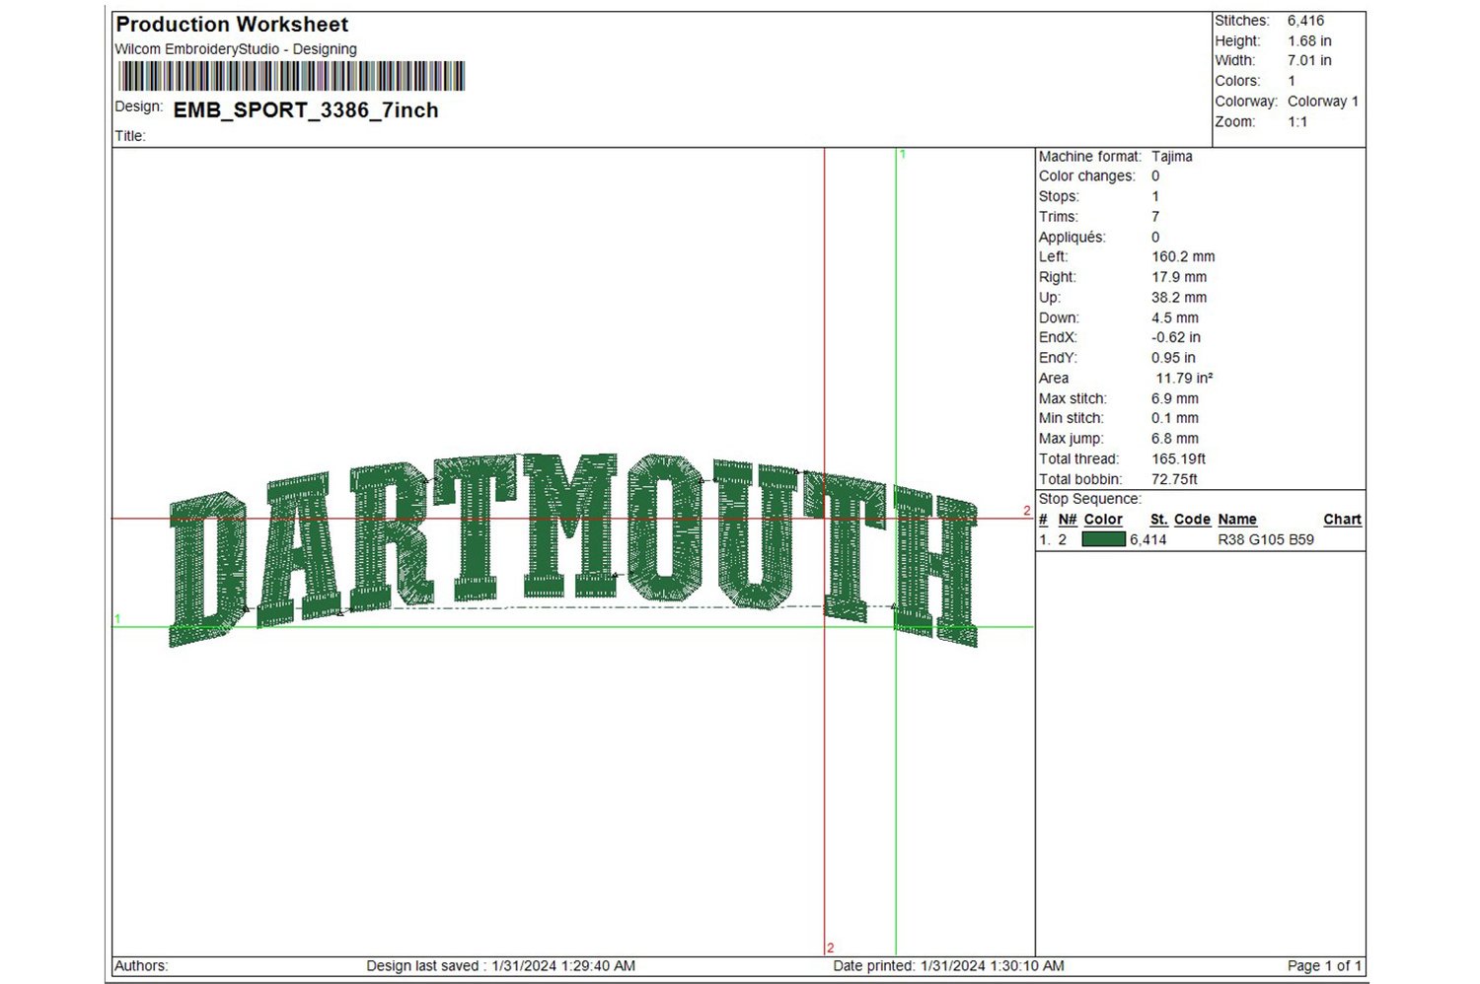The height and width of the screenshot is (984, 1480).
Task: Click the "Max jump:" label
Action: point(1072,439)
